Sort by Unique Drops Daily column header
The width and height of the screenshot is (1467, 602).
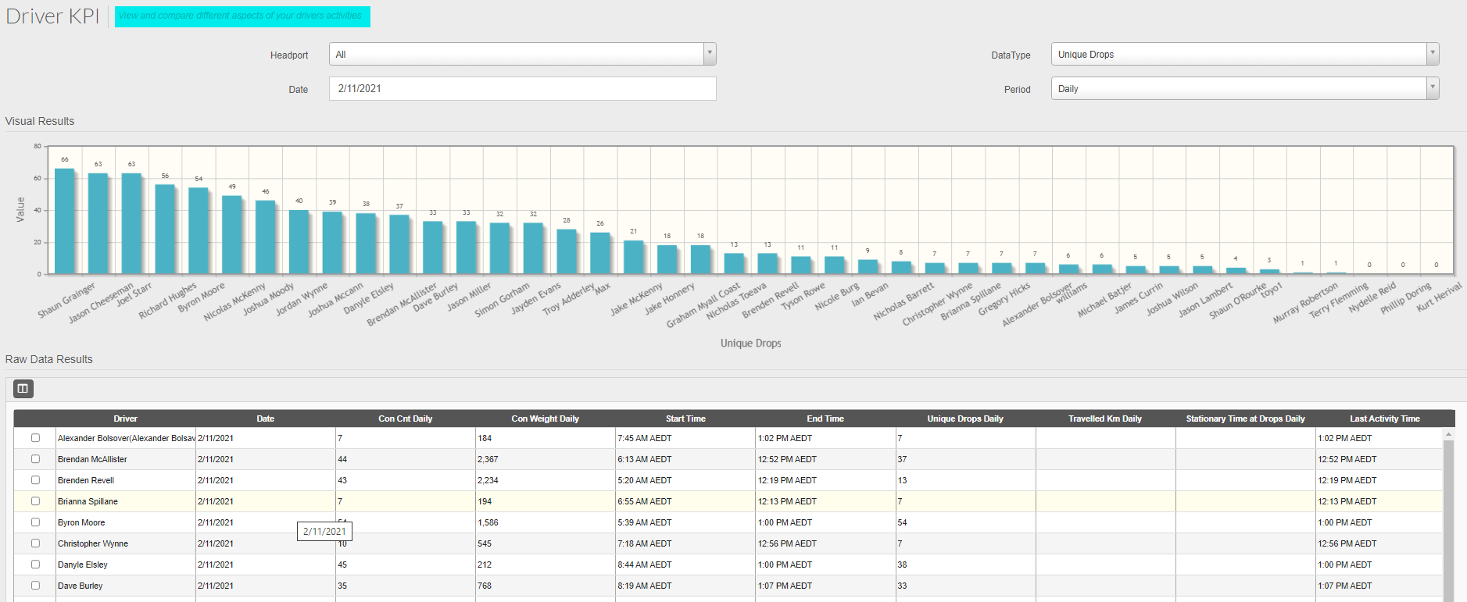click(965, 419)
